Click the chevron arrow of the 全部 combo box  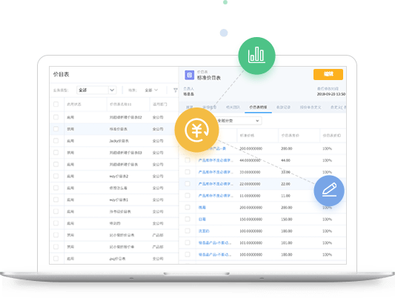click(x=112, y=90)
